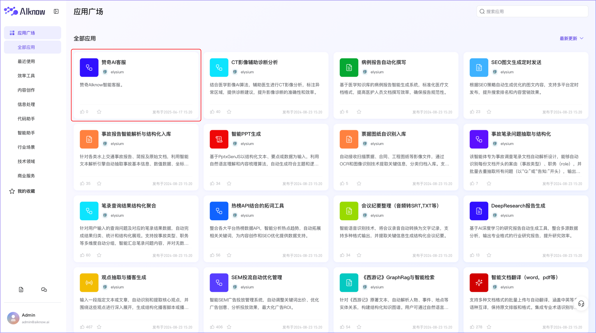Click the sparkle icon on 智能文档翻译 card
Image resolution: width=596 pixels, height=333 pixels.
[x=479, y=283]
